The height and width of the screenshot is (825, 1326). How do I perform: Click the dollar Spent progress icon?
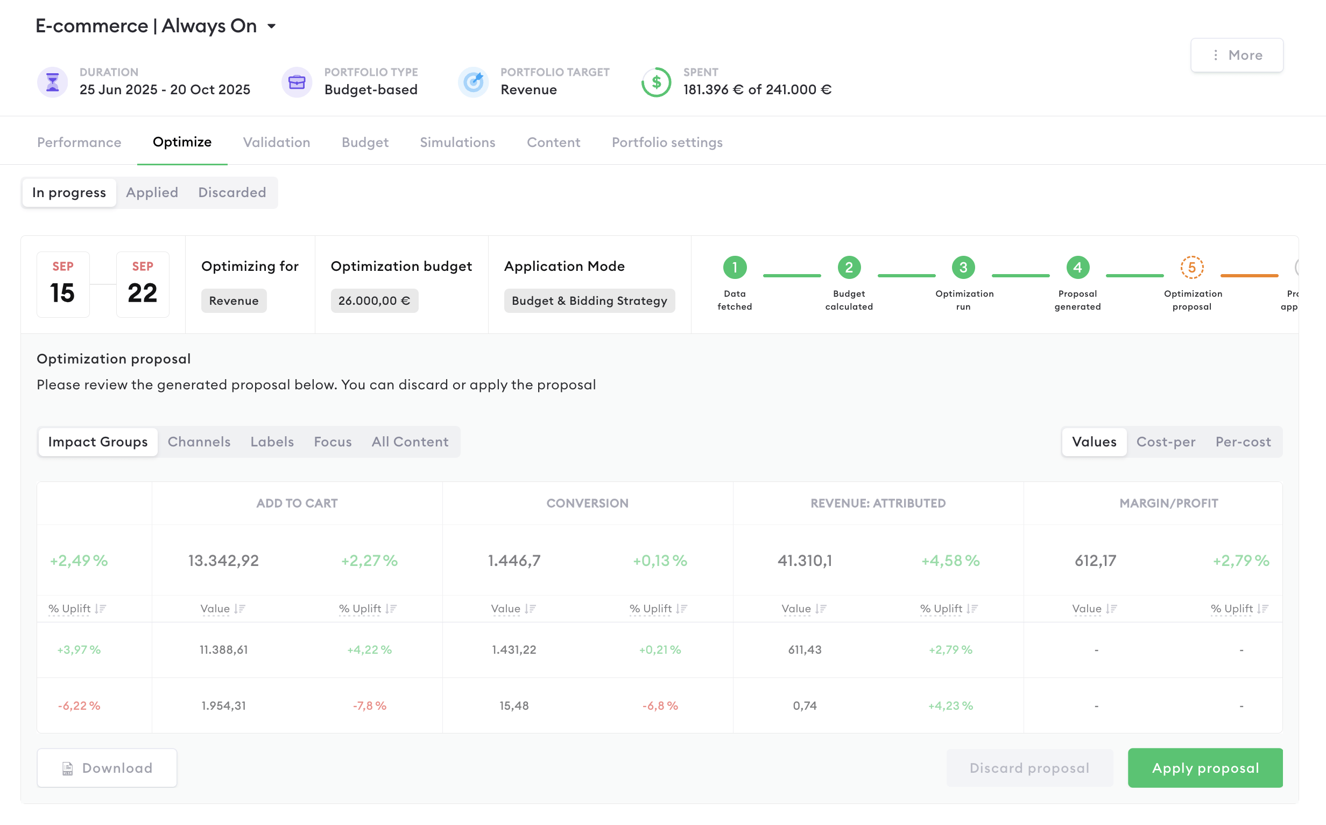click(x=656, y=82)
